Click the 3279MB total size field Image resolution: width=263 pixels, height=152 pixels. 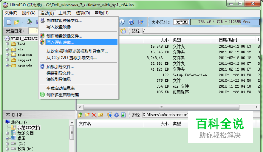181,22
